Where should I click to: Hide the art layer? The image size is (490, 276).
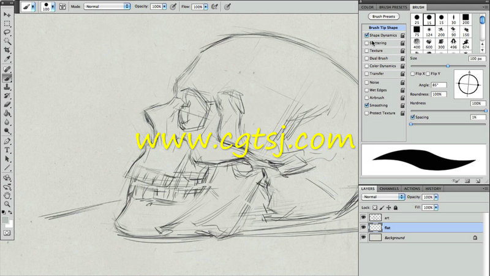click(x=363, y=218)
